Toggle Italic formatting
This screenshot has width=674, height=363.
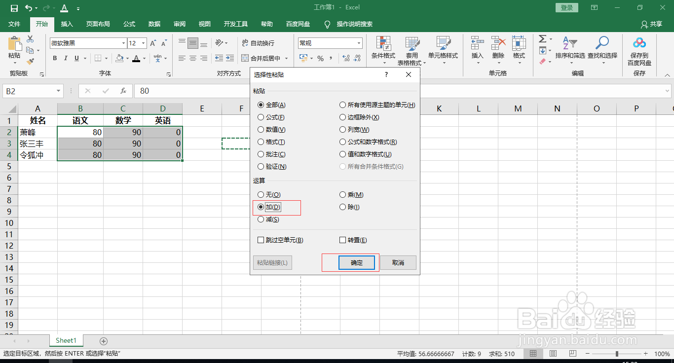[x=66, y=58]
